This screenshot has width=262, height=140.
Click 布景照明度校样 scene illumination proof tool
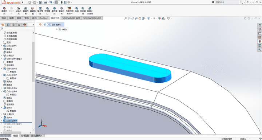pos(70,11)
